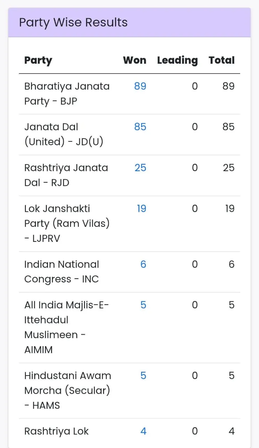Select the Bharatiya Janata Party - BJP name
259x448 pixels.
tap(67, 93)
